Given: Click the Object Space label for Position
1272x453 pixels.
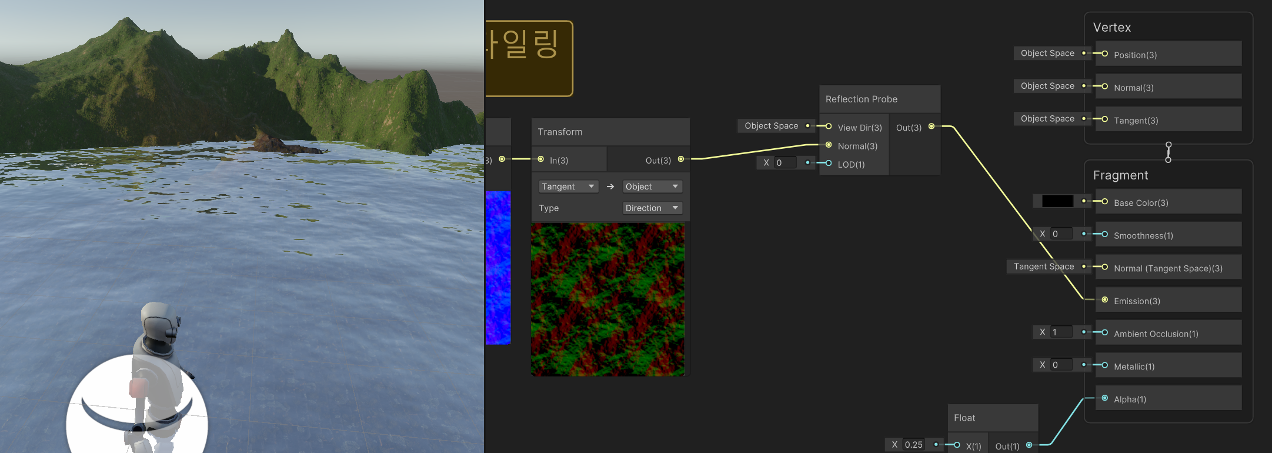Looking at the screenshot, I should coord(1047,53).
